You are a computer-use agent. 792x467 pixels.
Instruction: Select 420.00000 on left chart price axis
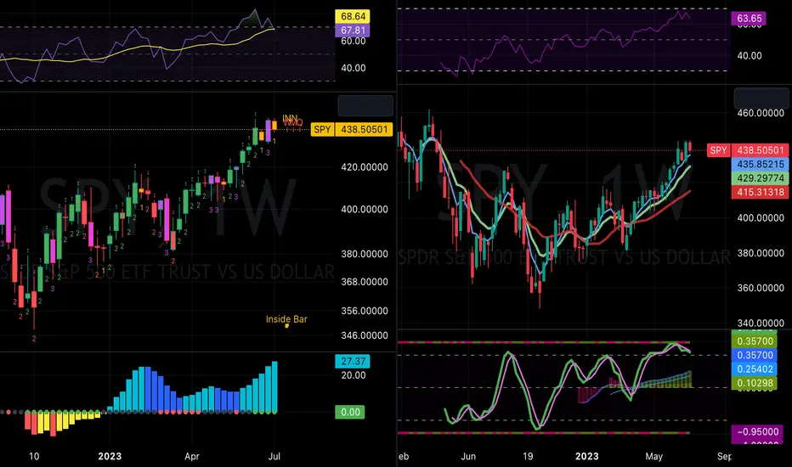tap(365, 167)
